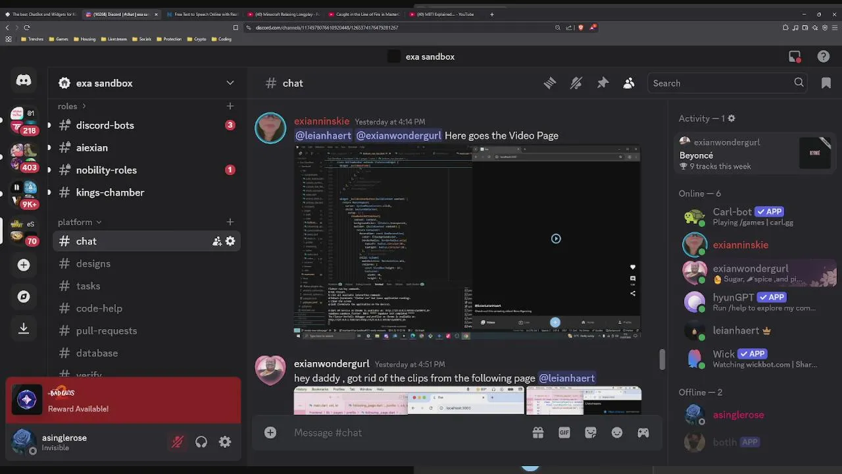The width and height of the screenshot is (842, 474).
Task: Collapse the platform category
Action: click(80, 222)
